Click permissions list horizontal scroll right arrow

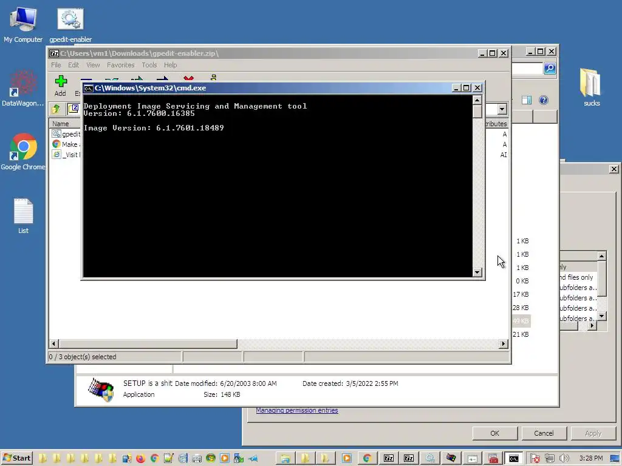(592, 326)
